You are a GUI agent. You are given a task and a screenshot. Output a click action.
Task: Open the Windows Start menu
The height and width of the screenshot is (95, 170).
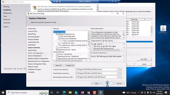click(3, 93)
